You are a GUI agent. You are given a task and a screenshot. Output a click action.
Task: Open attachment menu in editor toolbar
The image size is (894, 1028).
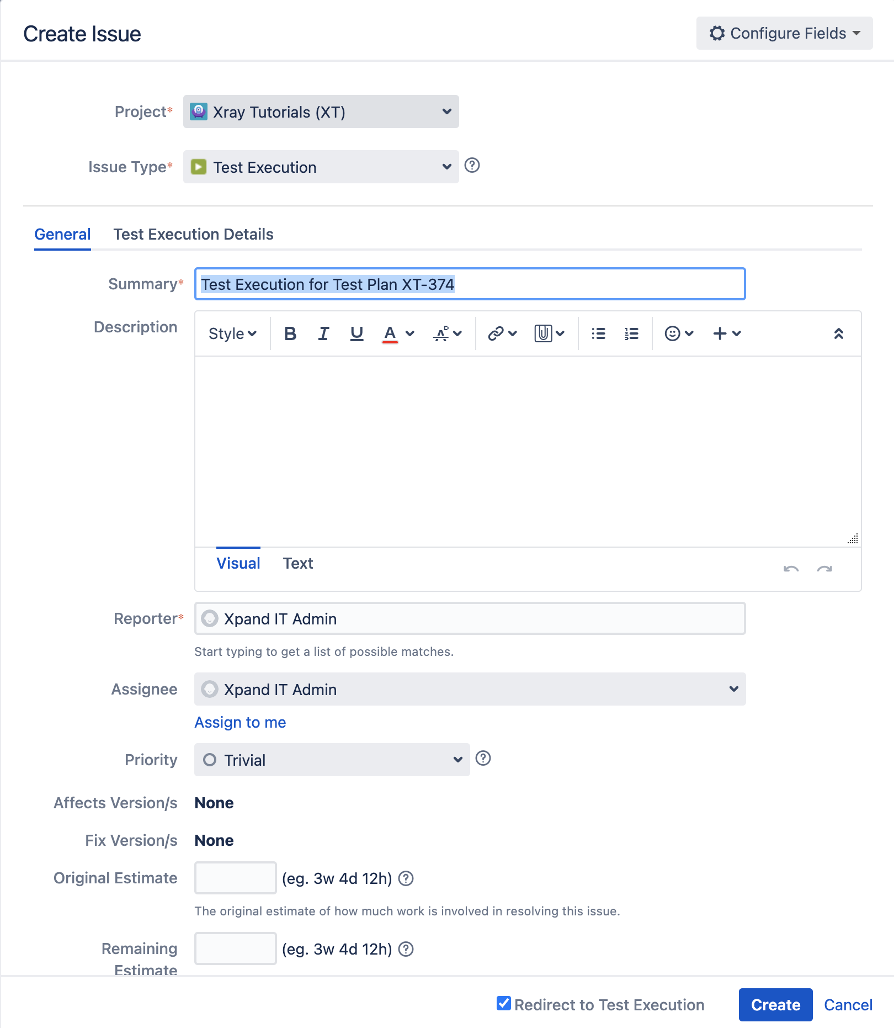(x=549, y=333)
